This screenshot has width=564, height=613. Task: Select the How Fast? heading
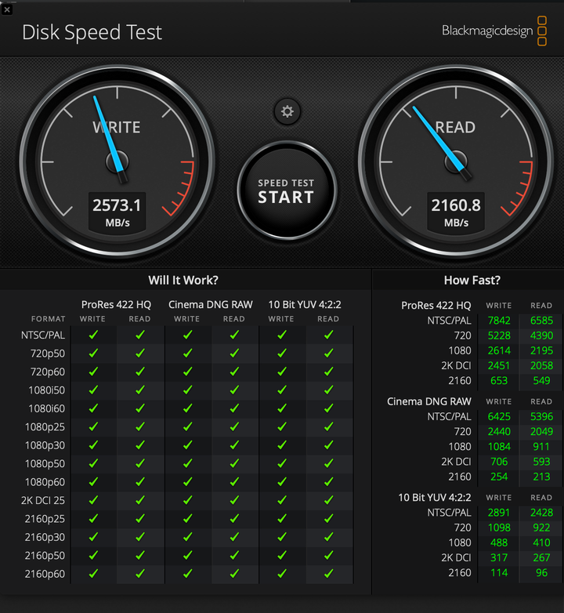[472, 280]
